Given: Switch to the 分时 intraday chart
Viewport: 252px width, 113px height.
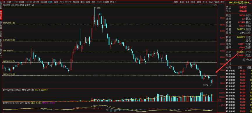Looking at the screenshot, I should [9, 2].
